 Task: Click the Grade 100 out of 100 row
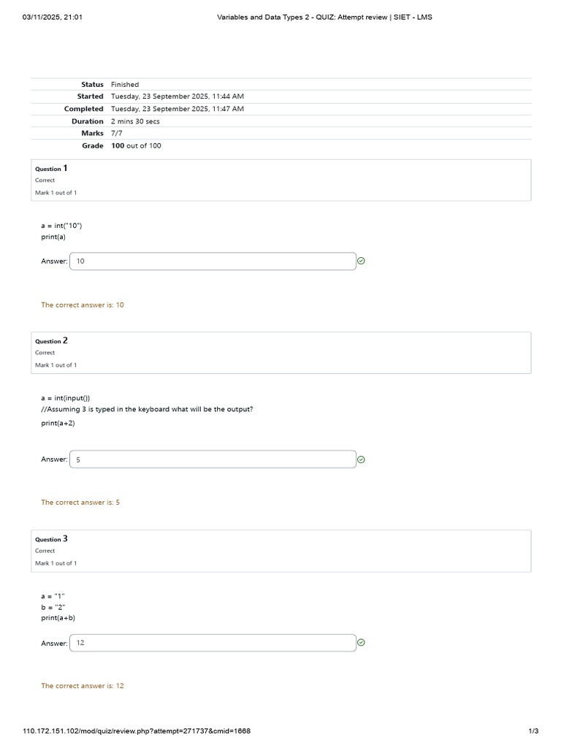click(281, 145)
